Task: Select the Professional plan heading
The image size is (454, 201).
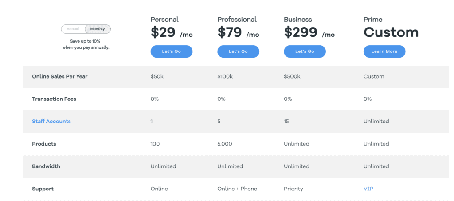Action: 237,20
